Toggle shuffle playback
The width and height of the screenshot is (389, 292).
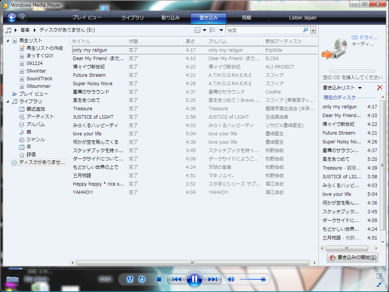tap(130, 279)
